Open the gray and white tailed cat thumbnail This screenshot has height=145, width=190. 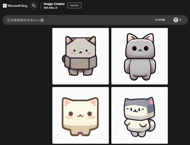tap(140, 115)
